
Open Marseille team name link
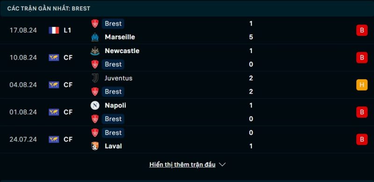[x=120, y=37]
